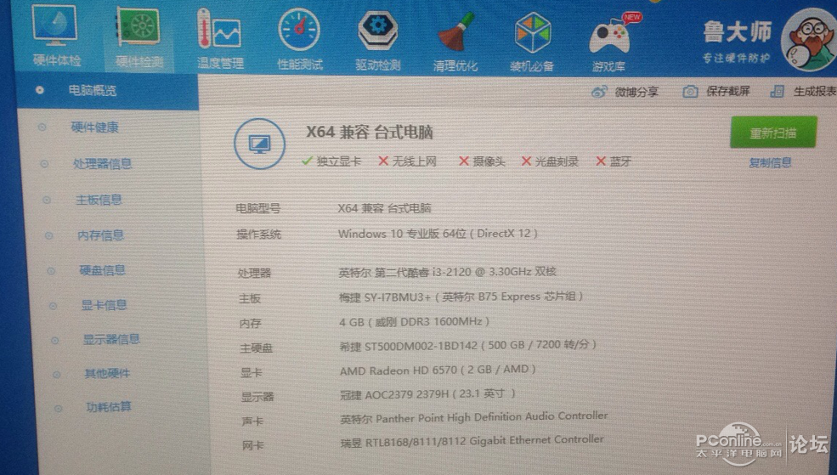Click the 鲁大师 mascot avatar
Viewport: 837px width, 475px height.
[x=808, y=41]
